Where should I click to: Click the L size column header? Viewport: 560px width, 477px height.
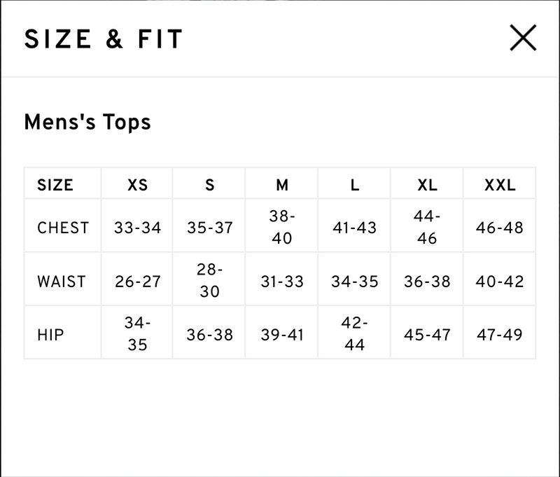coord(355,185)
